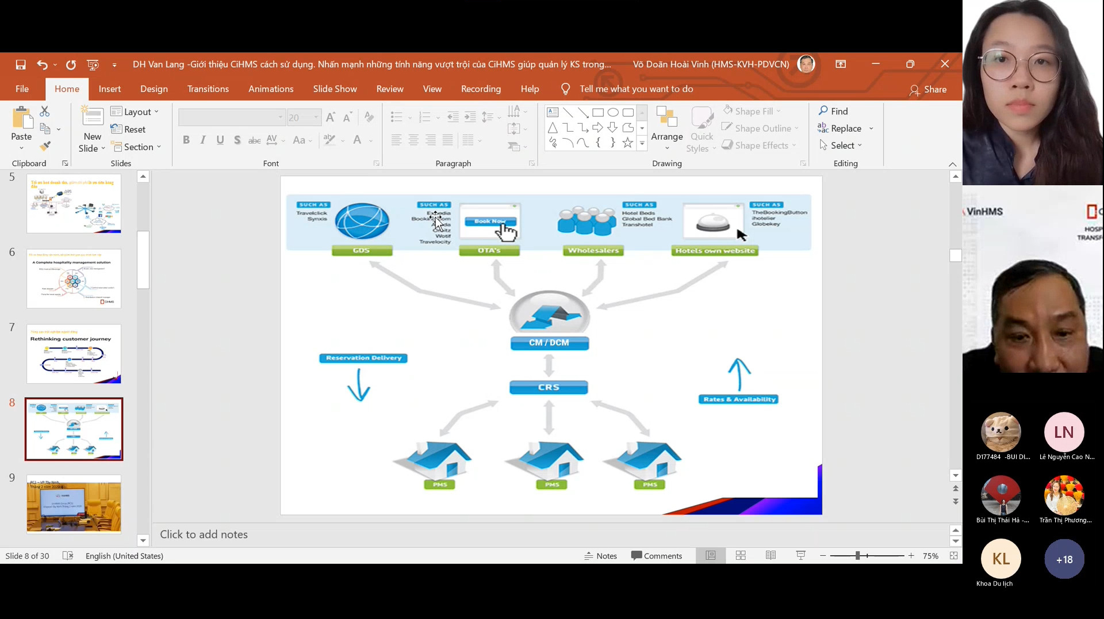Open the spell check status icon

tap(68, 556)
